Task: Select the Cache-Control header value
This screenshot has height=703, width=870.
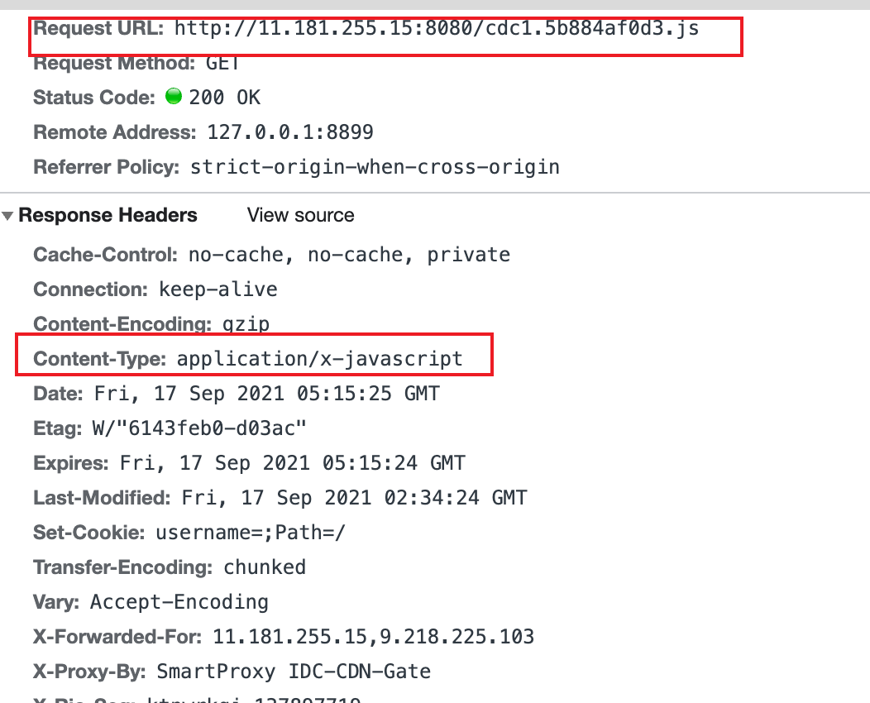Action: coord(350,255)
